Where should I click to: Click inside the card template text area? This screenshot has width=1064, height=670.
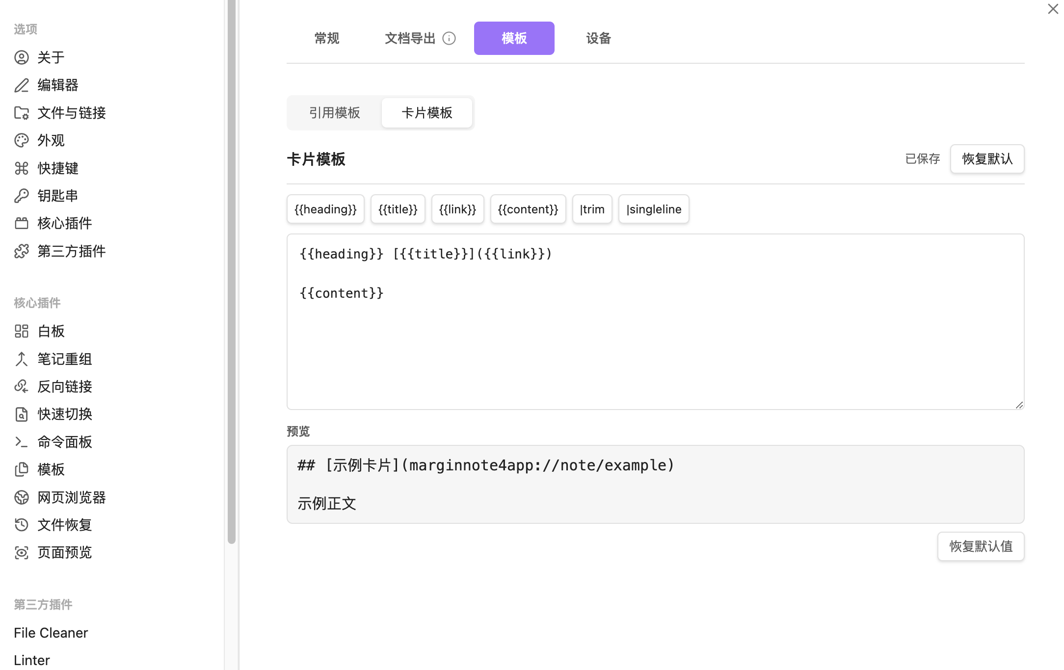point(655,322)
